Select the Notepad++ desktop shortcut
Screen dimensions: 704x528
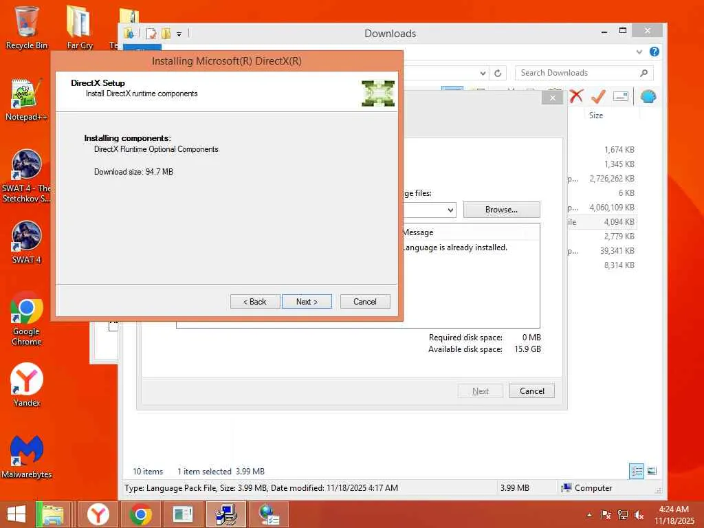coord(26,100)
